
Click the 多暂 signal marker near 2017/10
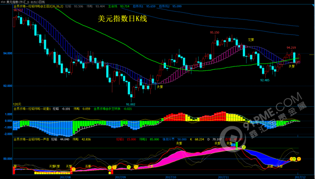[x=160, y=87]
